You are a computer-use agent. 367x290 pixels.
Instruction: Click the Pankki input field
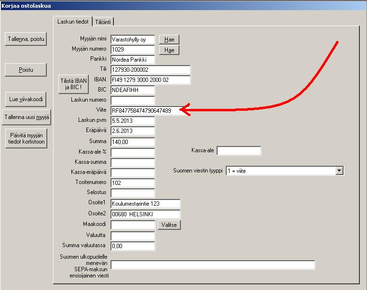(133, 60)
